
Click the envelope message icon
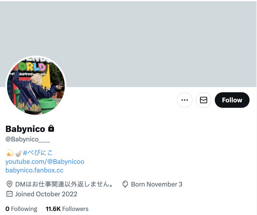tap(204, 100)
